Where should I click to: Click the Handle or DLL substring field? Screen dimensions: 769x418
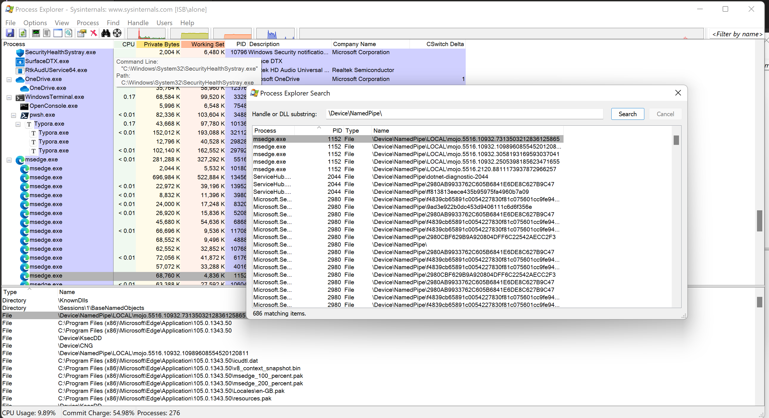coord(465,114)
